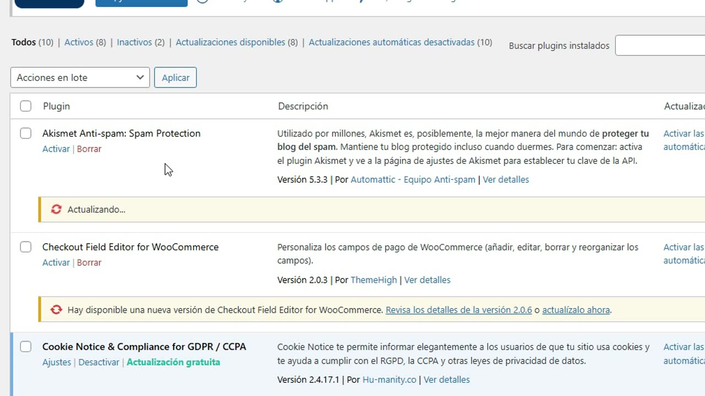Click the 'Plugin' column header

coord(56,106)
